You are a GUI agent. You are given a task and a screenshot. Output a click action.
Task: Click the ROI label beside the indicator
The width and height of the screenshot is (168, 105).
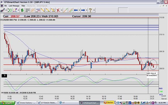click(x=161, y=88)
